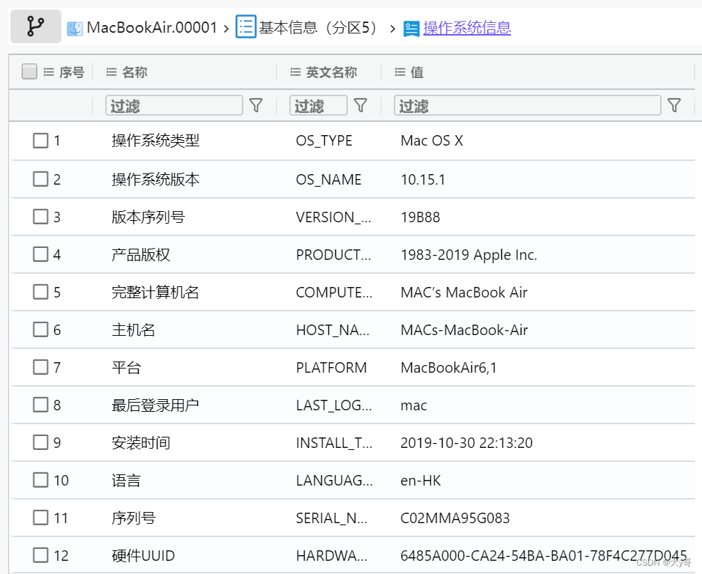Open column menu icon for 英文名称 header
The width and height of the screenshot is (702, 574).
296,72
